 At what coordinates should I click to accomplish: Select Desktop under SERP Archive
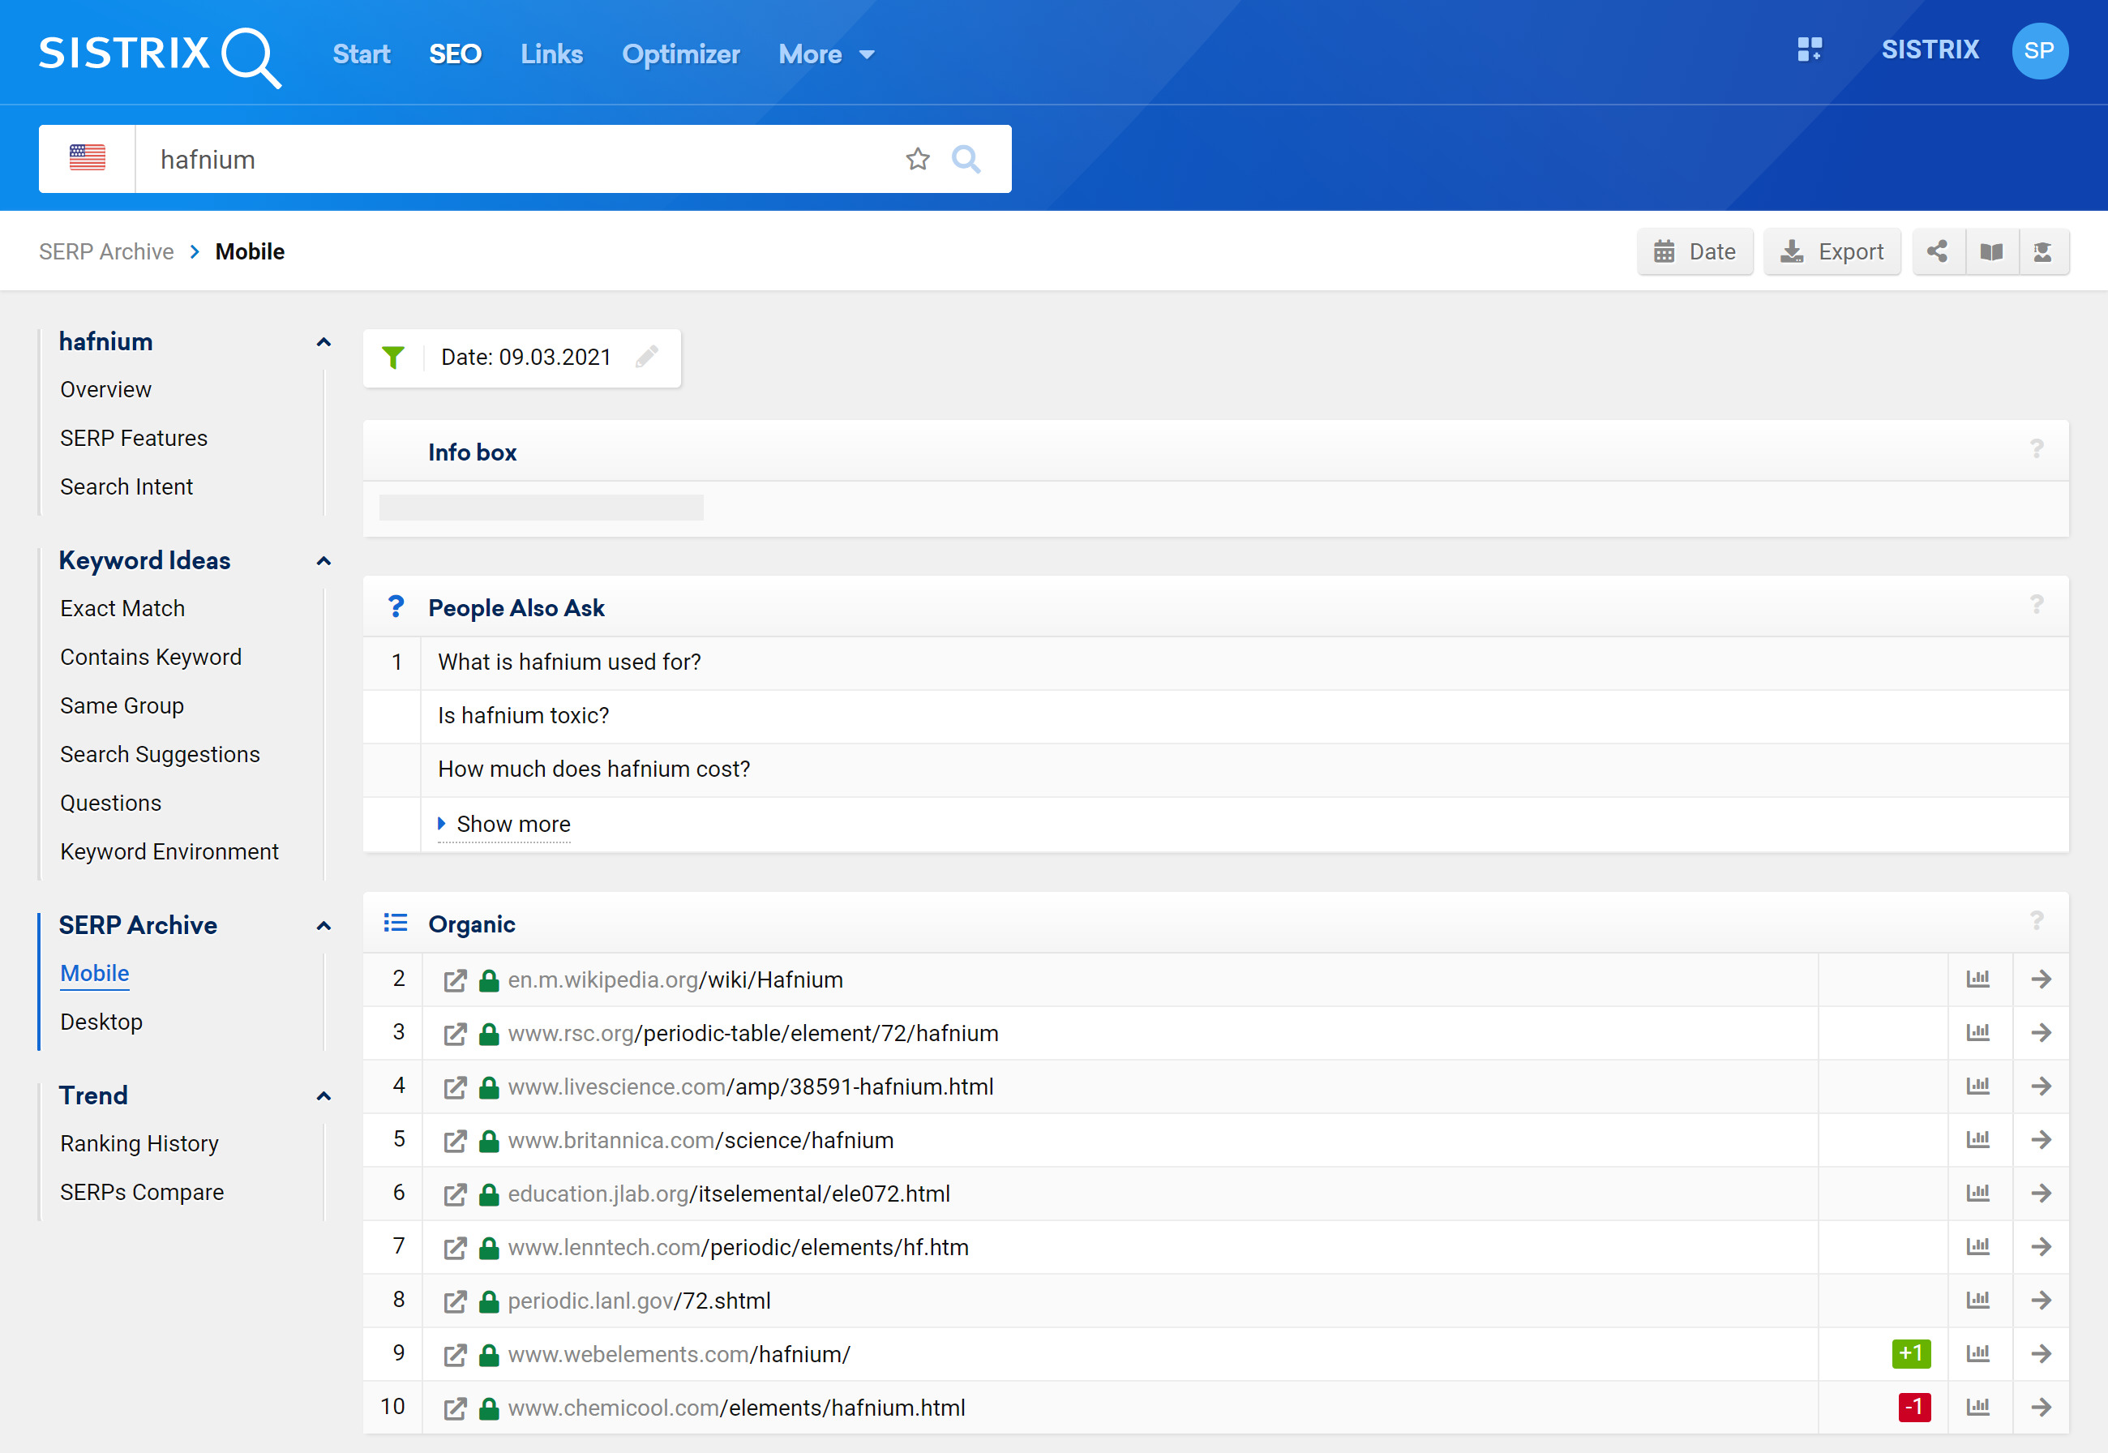101,1022
